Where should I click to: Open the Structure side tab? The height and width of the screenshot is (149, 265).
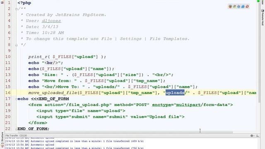(2, 140)
